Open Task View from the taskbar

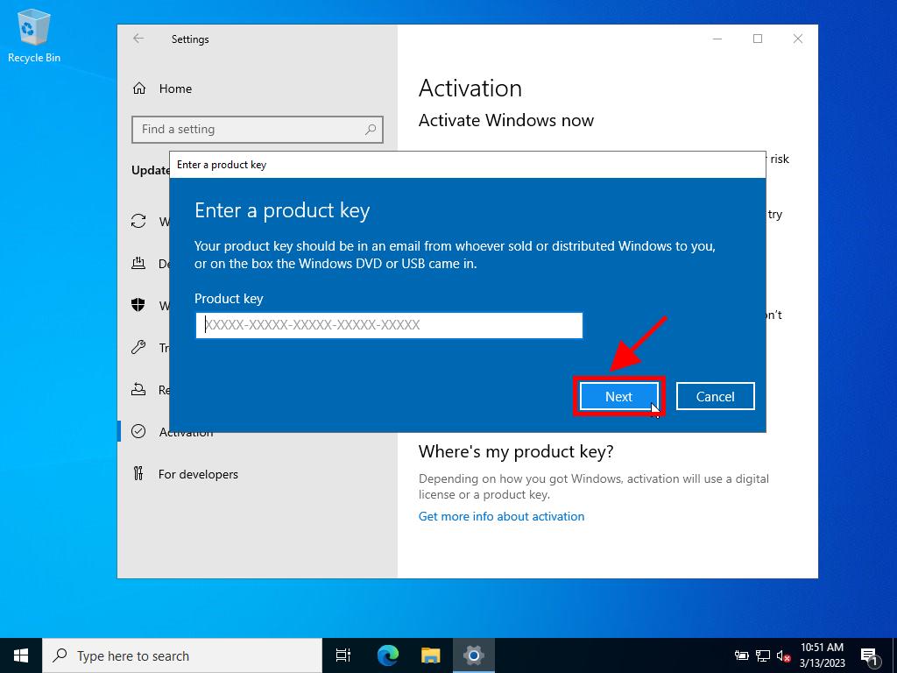coord(343,655)
